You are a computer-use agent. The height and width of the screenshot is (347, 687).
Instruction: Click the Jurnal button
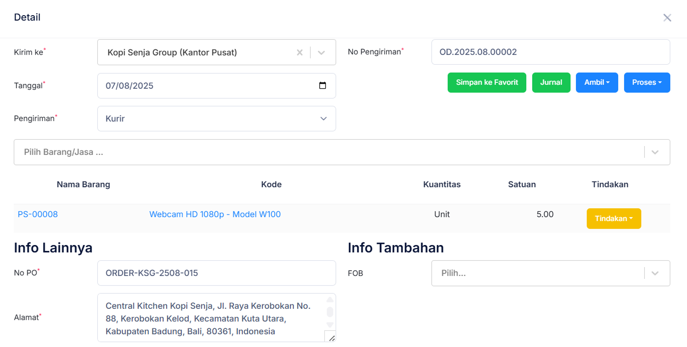click(x=551, y=82)
